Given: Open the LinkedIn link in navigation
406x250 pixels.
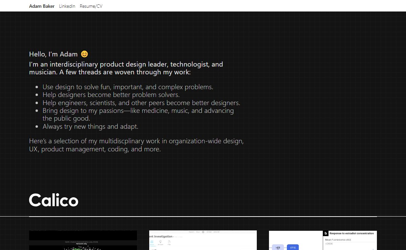Looking at the screenshot, I should (67, 6).
